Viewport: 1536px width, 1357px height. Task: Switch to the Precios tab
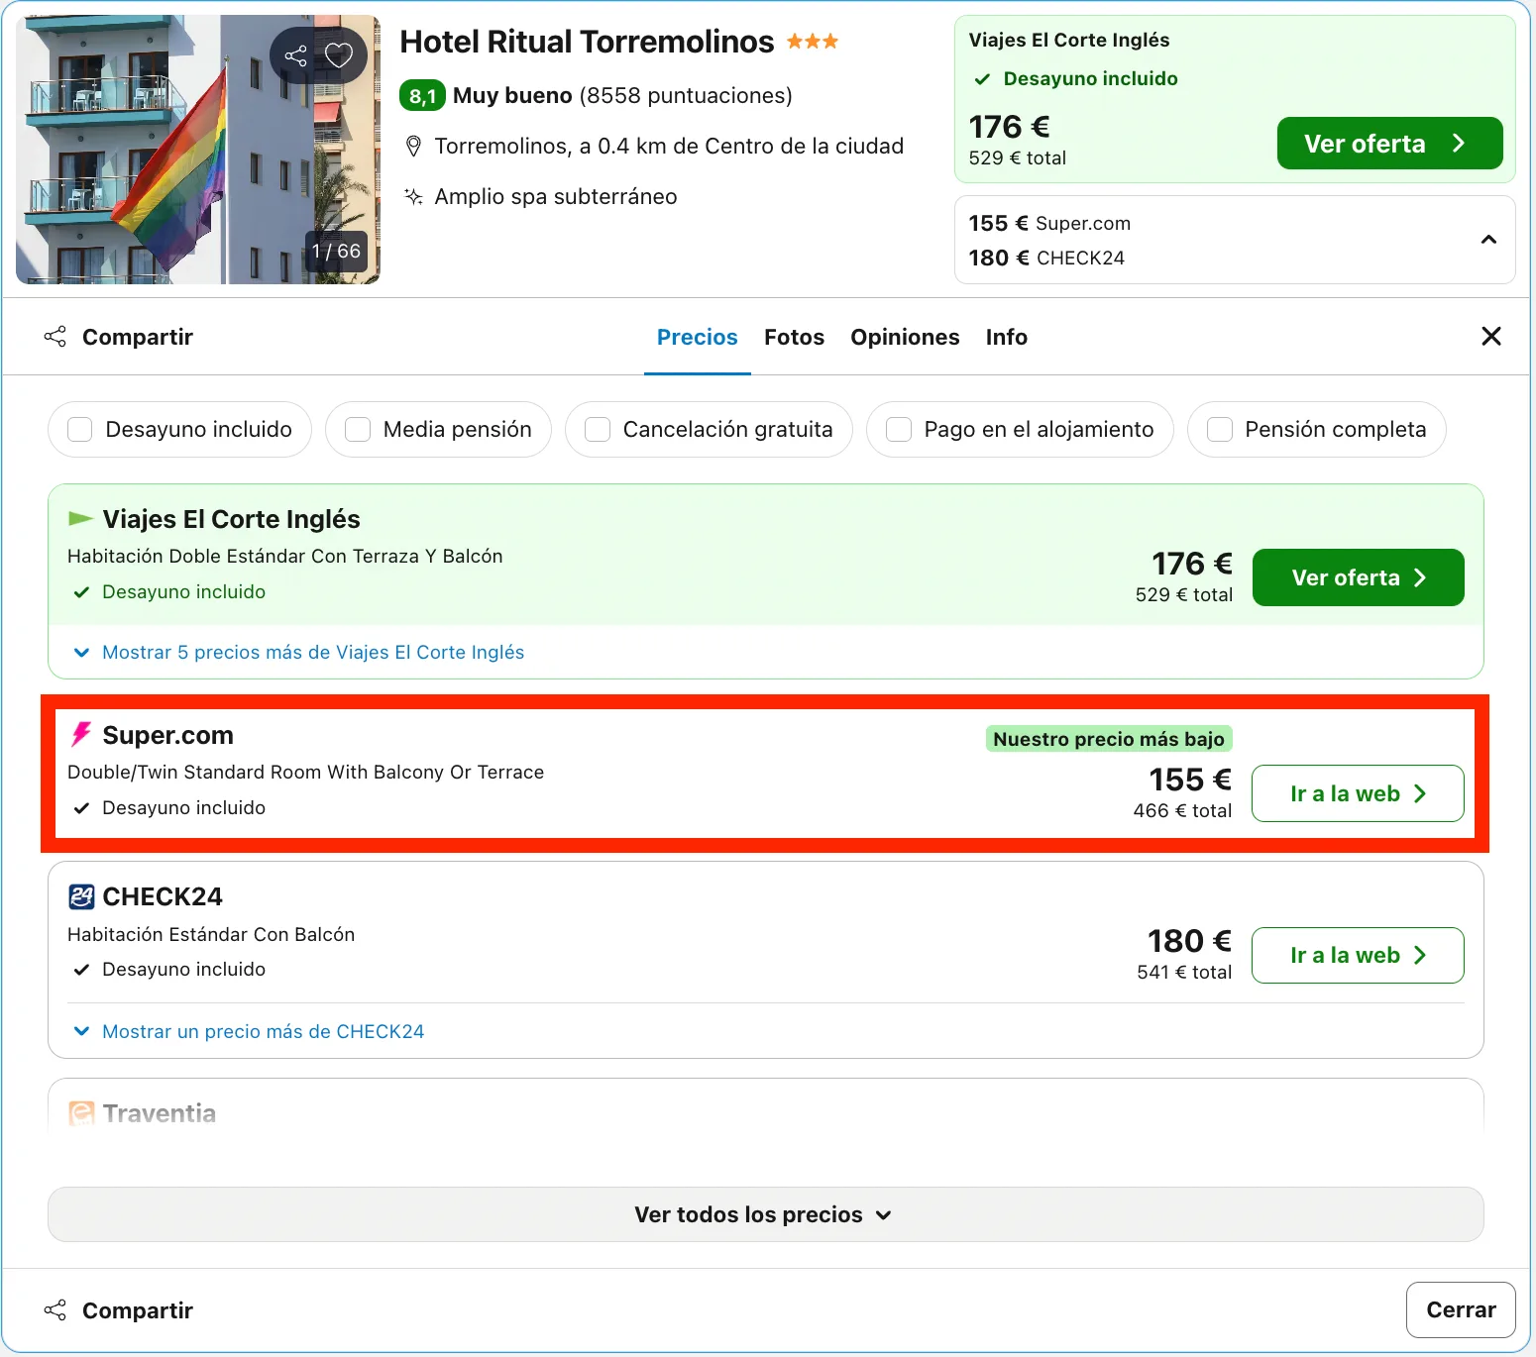tap(698, 337)
